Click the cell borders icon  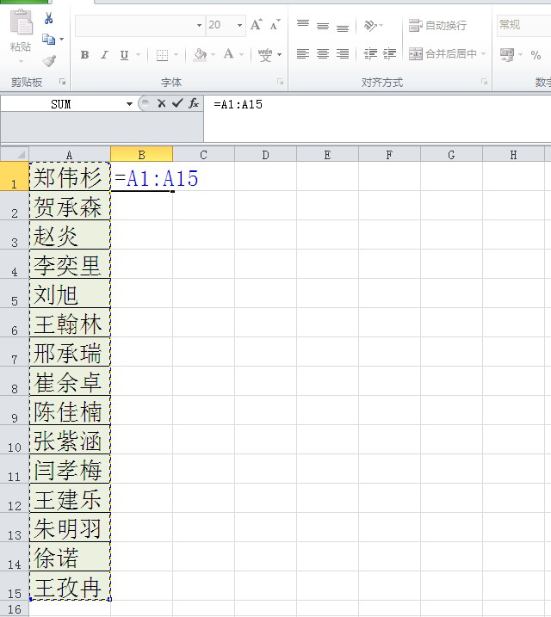(162, 55)
